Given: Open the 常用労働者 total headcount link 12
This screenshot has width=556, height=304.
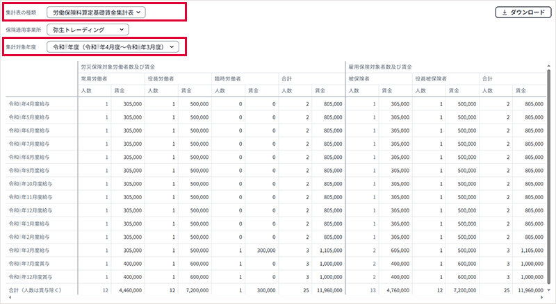Looking at the screenshot, I should click(x=106, y=289).
